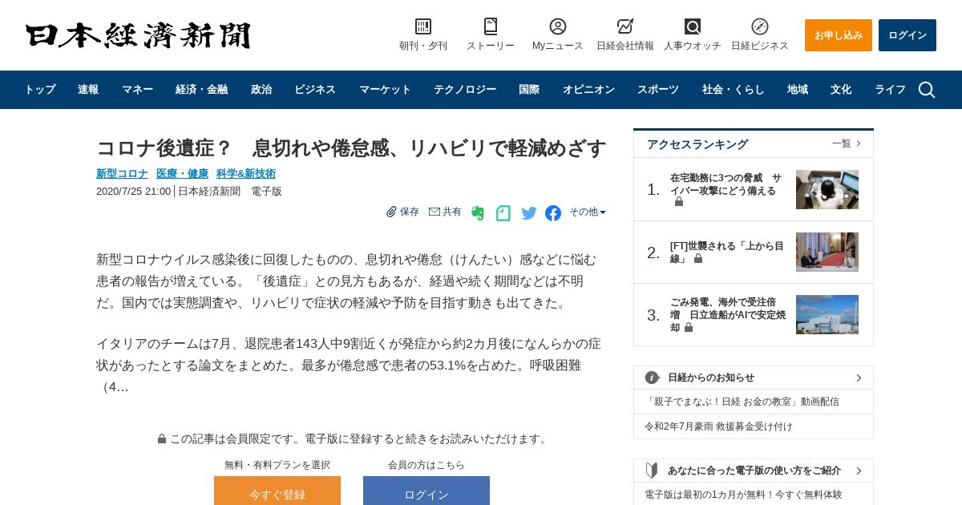The image size is (962, 505).
Task: Open the テクノロジー navigation item
Action: [x=465, y=90]
